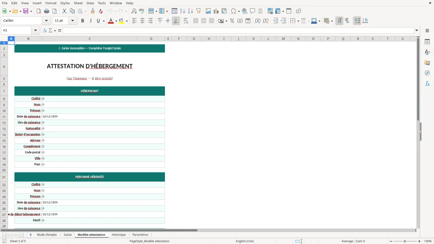Insert a pivot table

(x=224, y=11)
